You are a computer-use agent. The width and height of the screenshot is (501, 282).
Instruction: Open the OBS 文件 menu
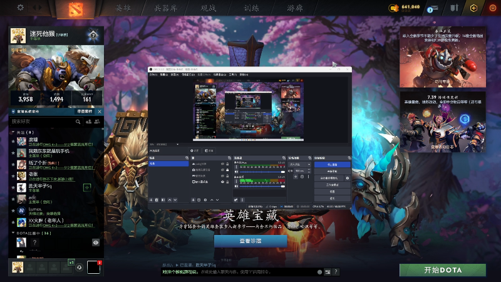153,75
